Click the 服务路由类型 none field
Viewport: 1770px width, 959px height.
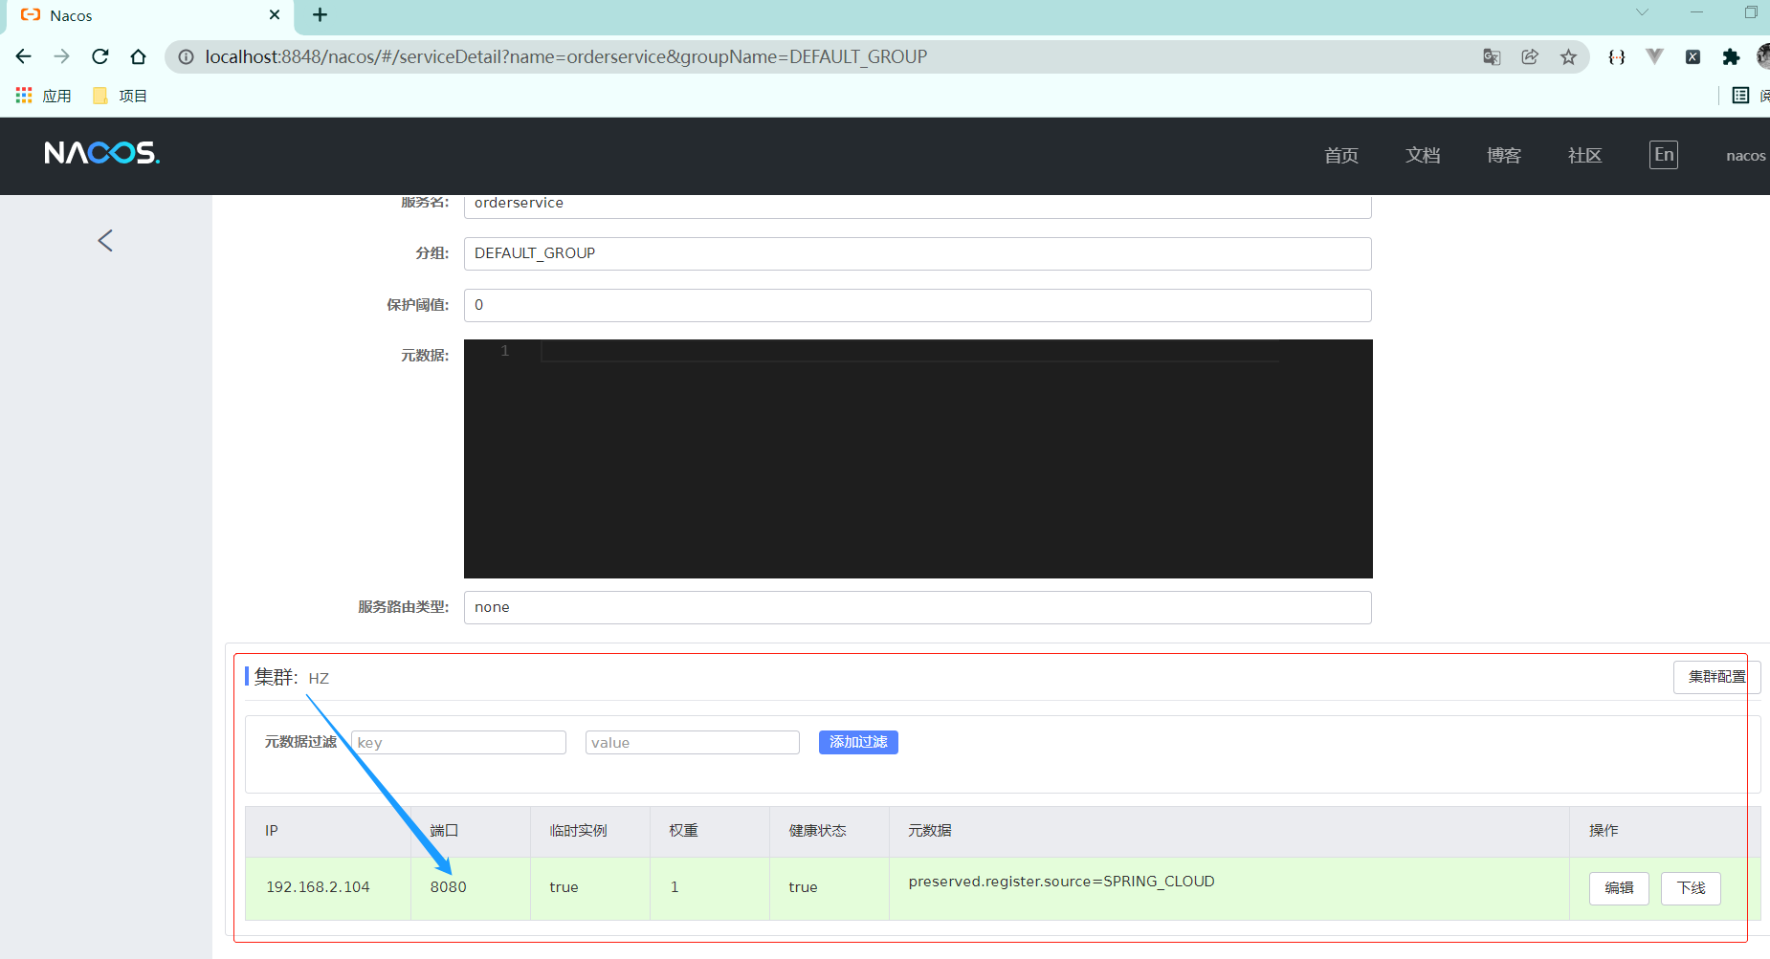(x=918, y=607)
